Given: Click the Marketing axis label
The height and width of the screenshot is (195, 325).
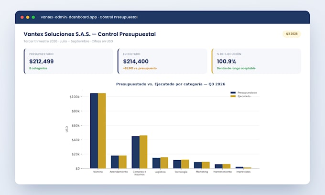Looking at the screenshot, I should point(202,172).
